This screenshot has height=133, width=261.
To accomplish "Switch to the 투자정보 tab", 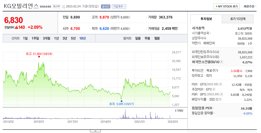I will 206,19.
